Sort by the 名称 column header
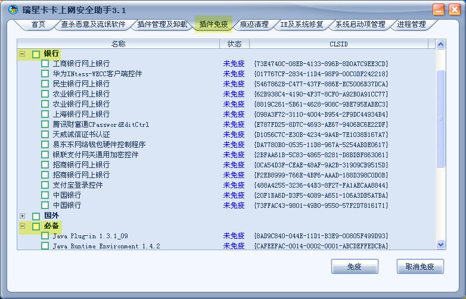The width and height of the screenshot is (466, 299). pyautogui.click(x=118, y=44)
